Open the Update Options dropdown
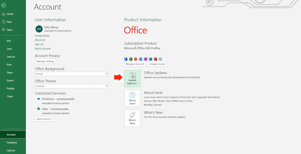 click(133, 78)
